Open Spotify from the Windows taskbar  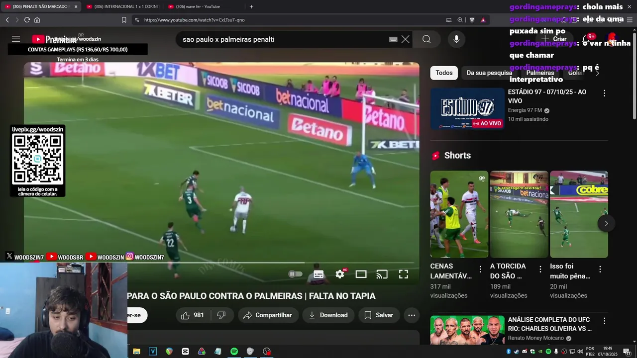point(234,351)
